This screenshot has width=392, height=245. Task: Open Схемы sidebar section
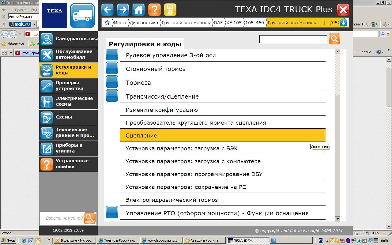point(68,117)
